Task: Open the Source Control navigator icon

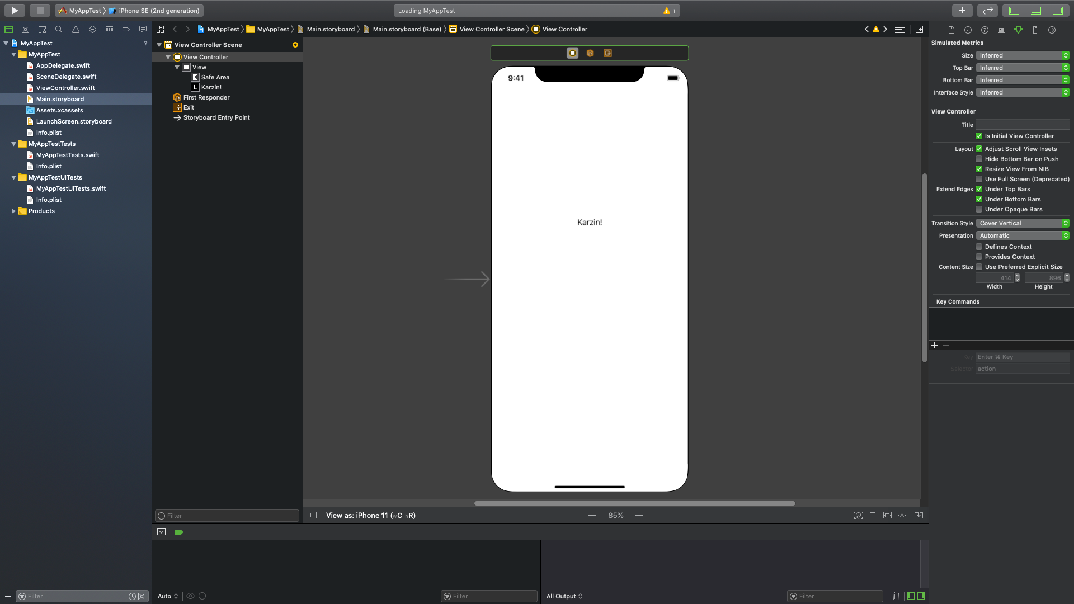Action: click(25, 29)
